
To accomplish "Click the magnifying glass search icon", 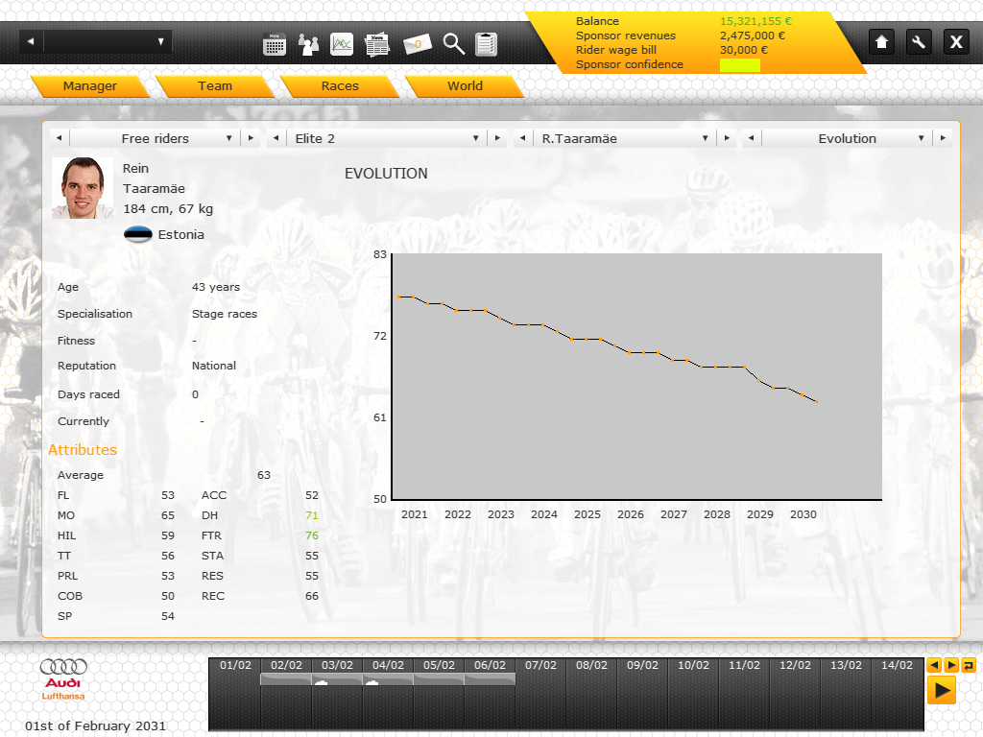I will [454, 44].
